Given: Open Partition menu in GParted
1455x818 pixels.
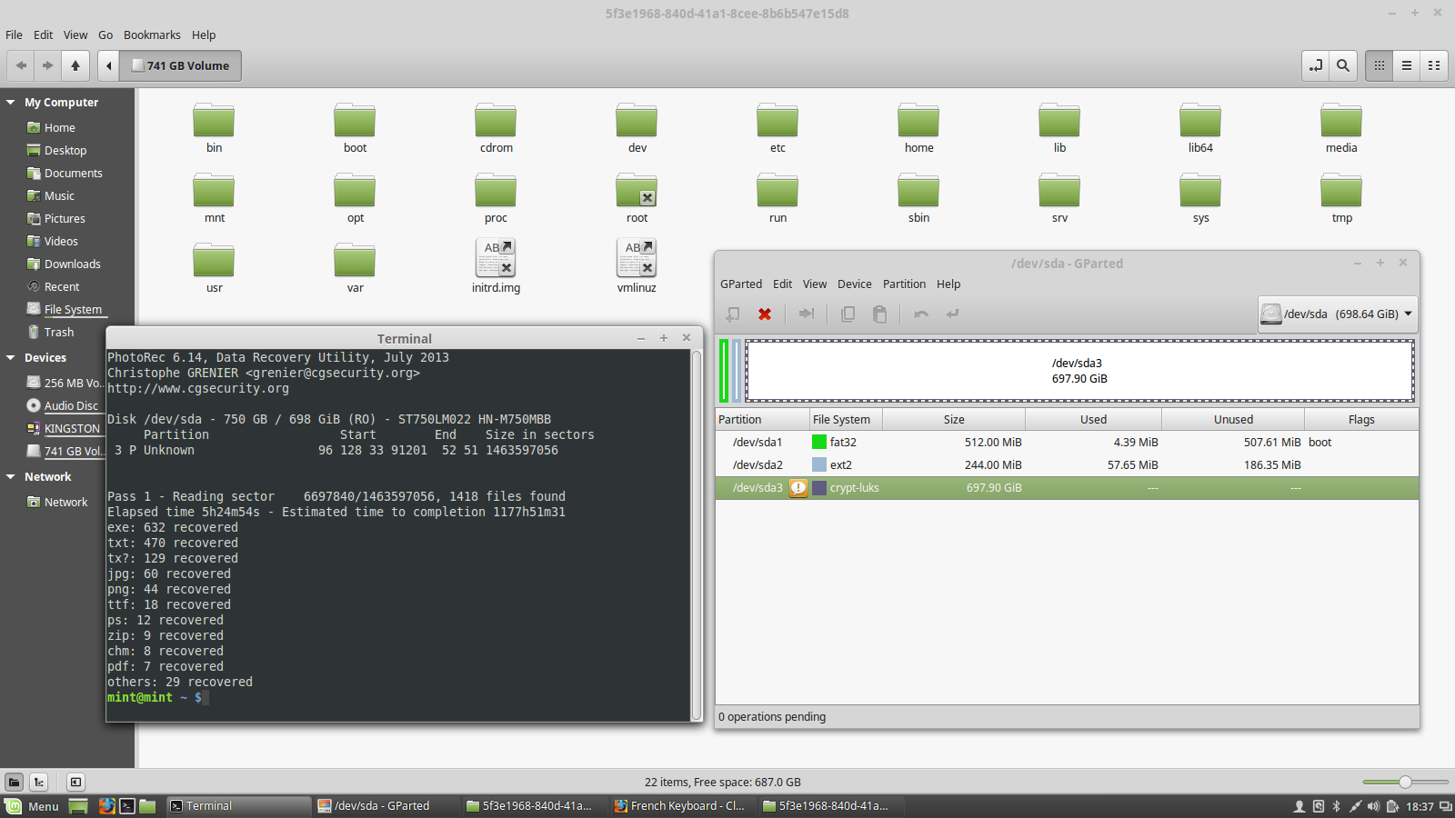Looking at the screenshot, I should (904, 284).
